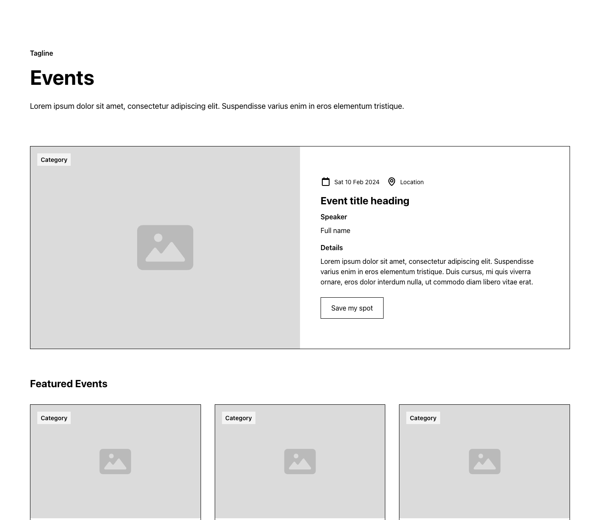Click the Category tag on the main event image

54,160
